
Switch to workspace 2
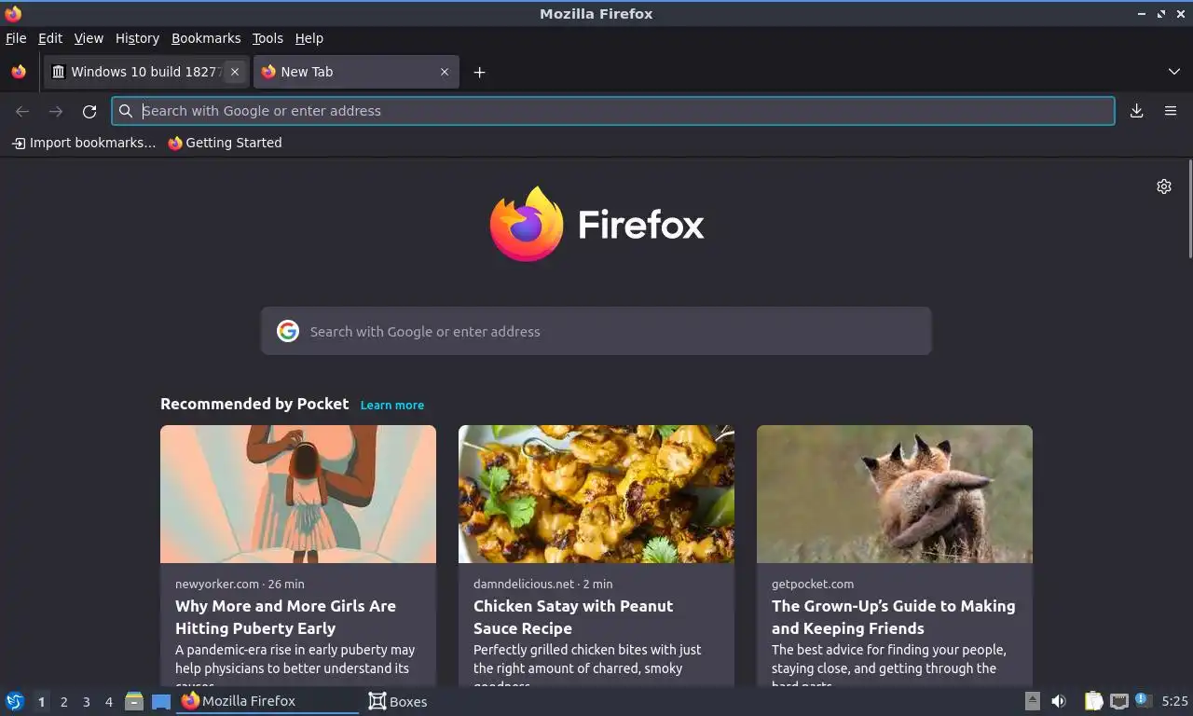click(63, 702)
